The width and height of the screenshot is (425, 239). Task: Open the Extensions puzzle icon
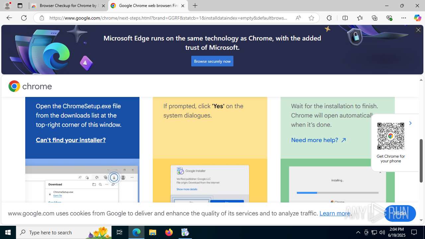(329, 18)
